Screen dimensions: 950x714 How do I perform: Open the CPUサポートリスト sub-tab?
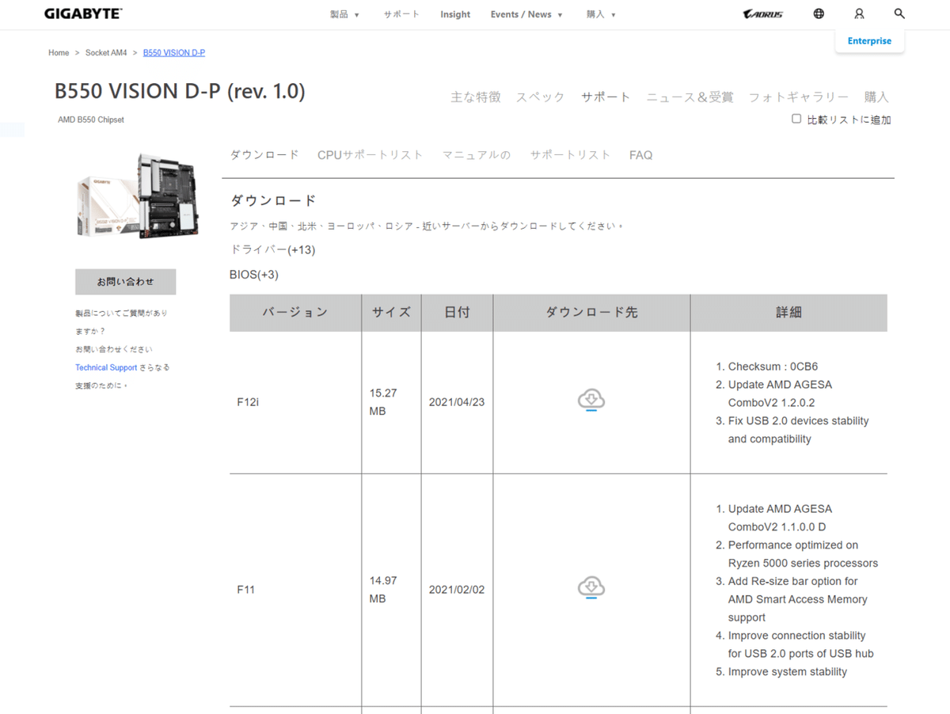click(x=370, y=154)
